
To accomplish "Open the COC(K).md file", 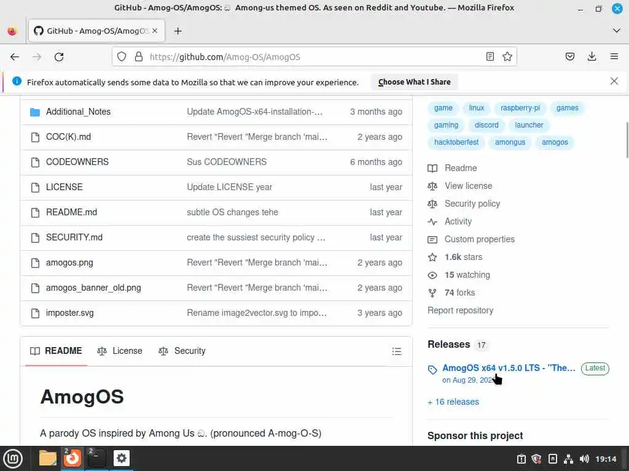I will pyautogui.click(x=68, y=137).
